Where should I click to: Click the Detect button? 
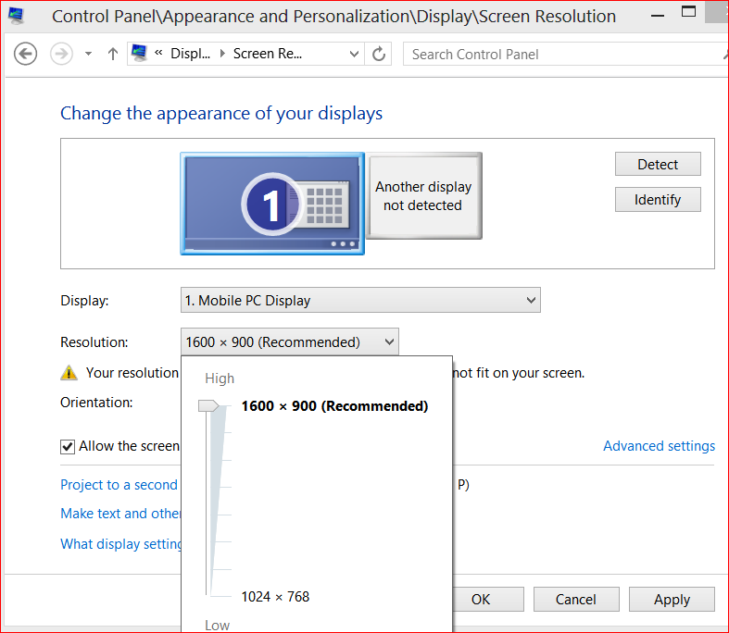tap(658, 164)
